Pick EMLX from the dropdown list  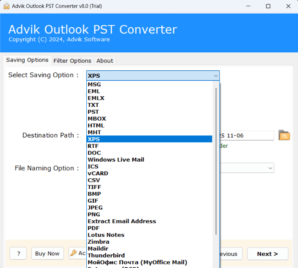149,98
